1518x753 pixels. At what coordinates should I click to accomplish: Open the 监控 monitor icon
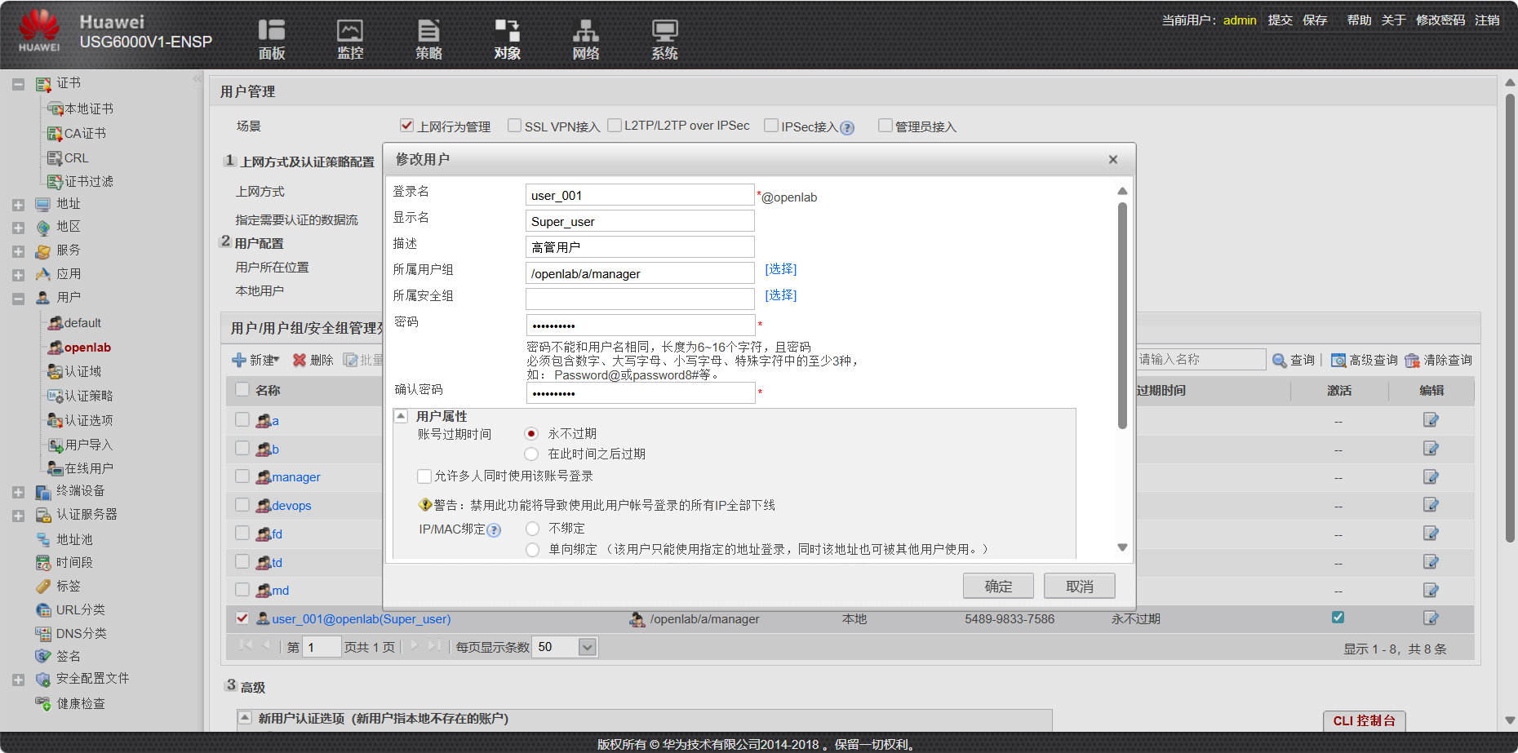pos(350,39)
